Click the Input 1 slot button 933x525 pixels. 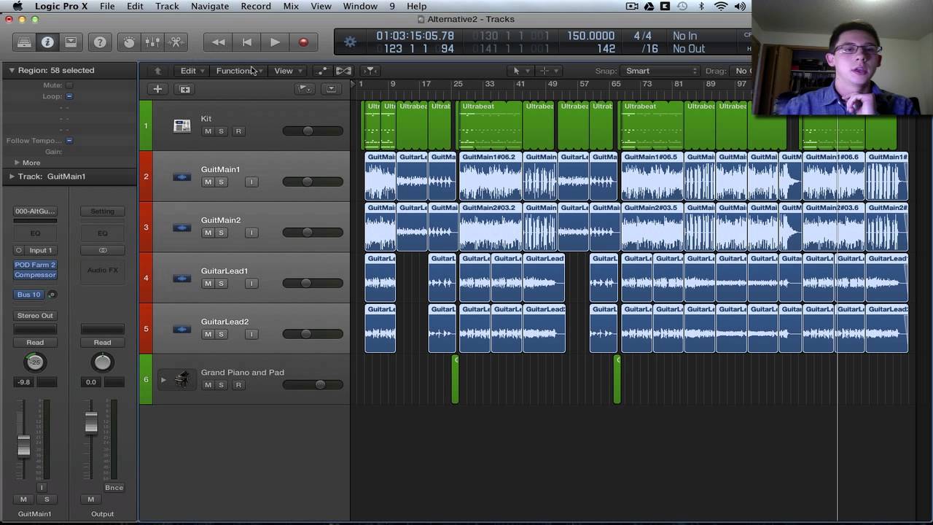[x=41, y=250]
